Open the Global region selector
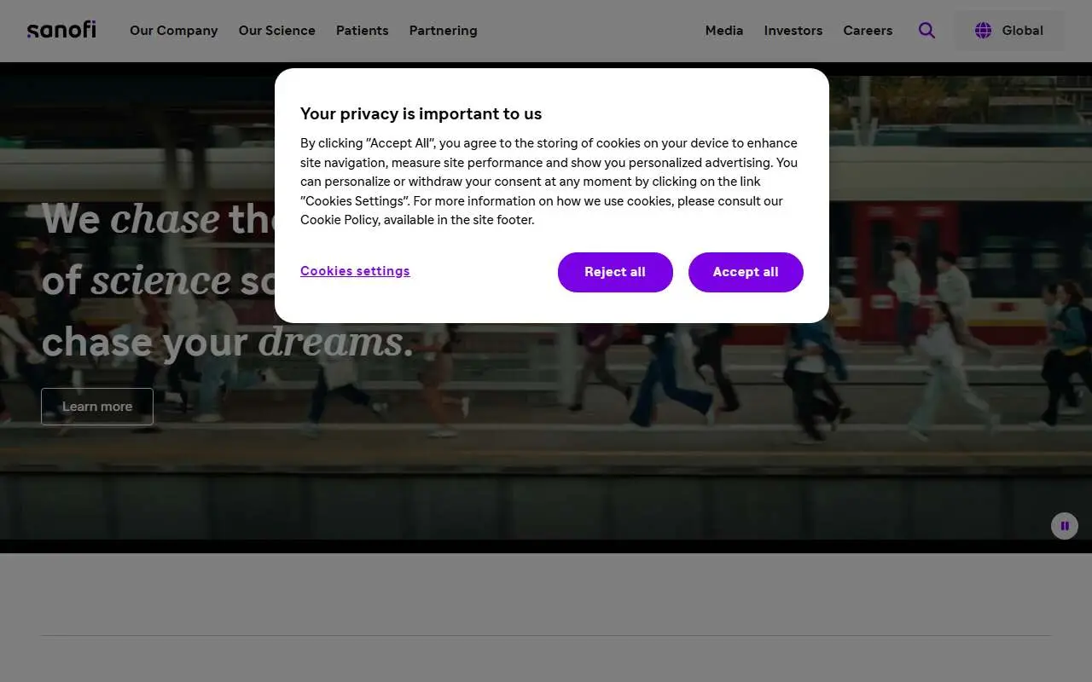Image resolution: width=1092 pixels, height=682 pixels. [1009, 31]
